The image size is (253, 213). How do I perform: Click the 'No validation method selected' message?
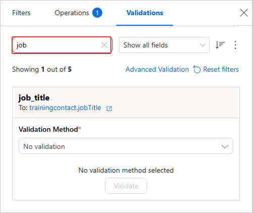click(126, 170)
